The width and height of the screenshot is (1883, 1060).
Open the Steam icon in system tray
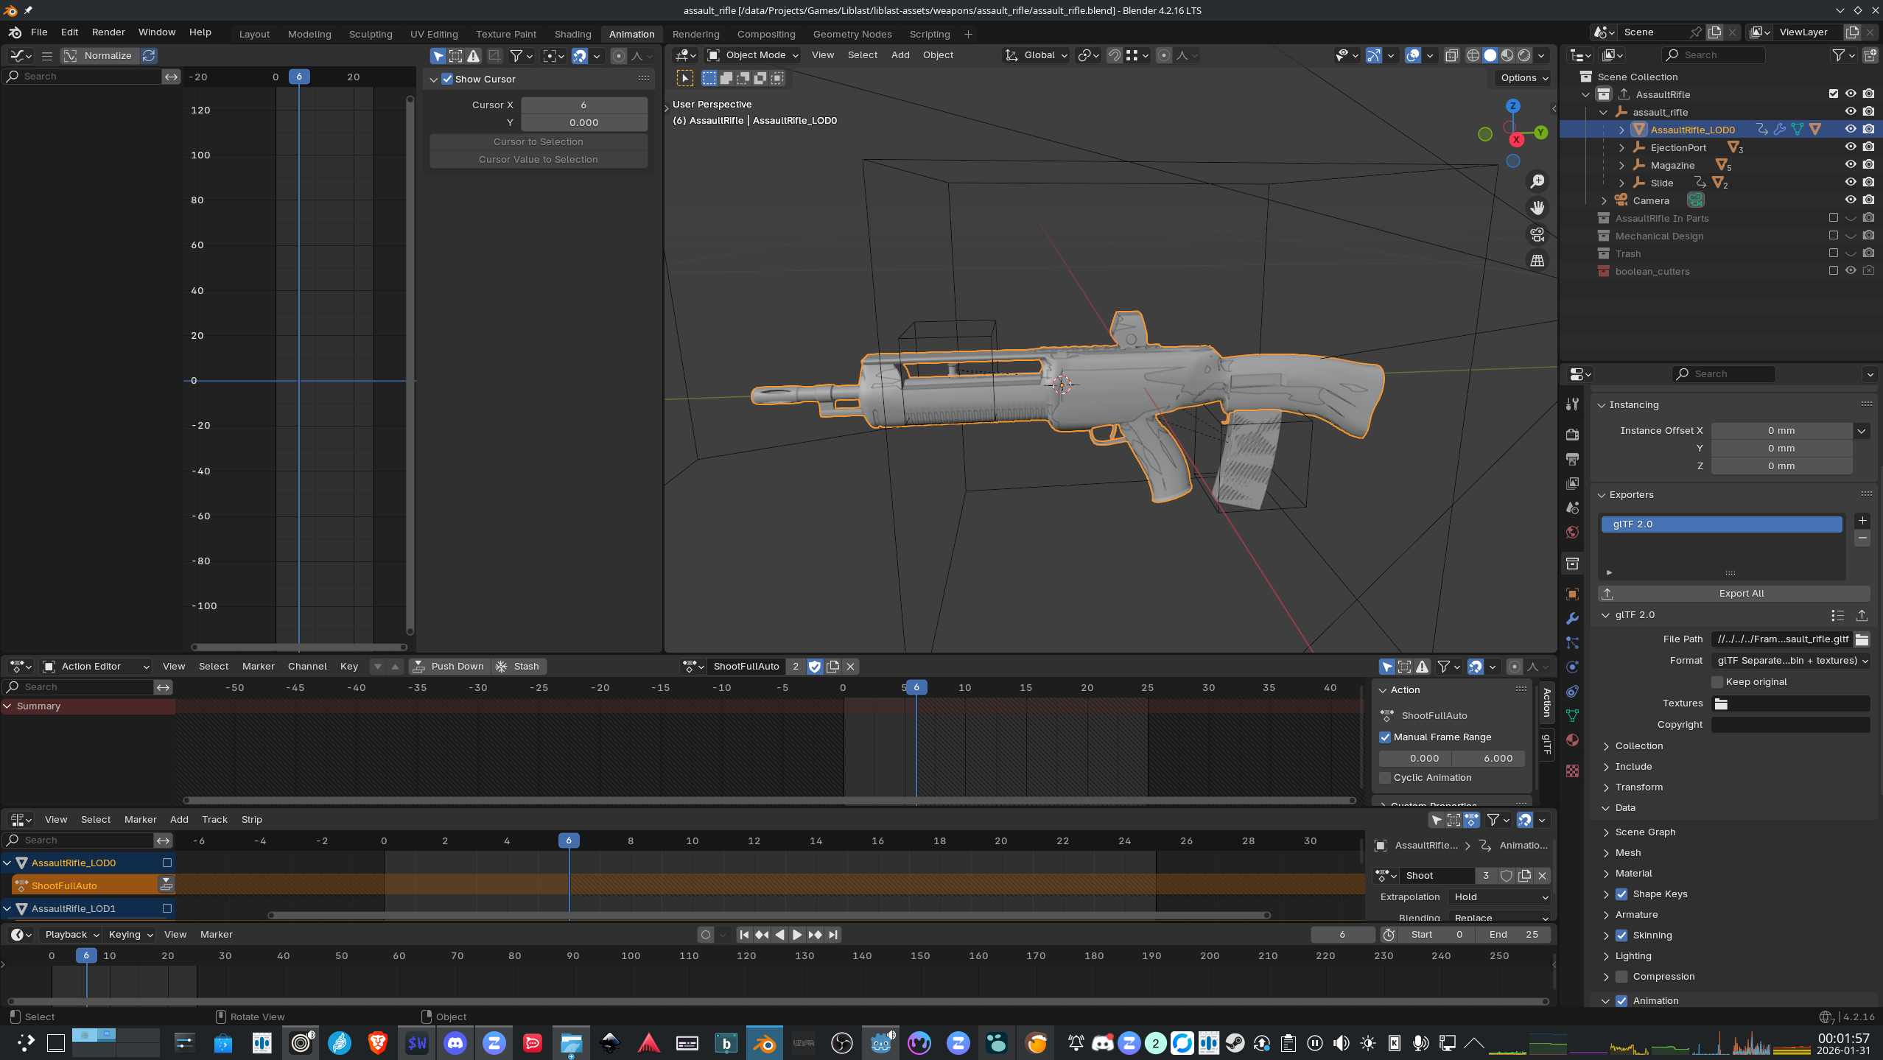(1235, 1043)
